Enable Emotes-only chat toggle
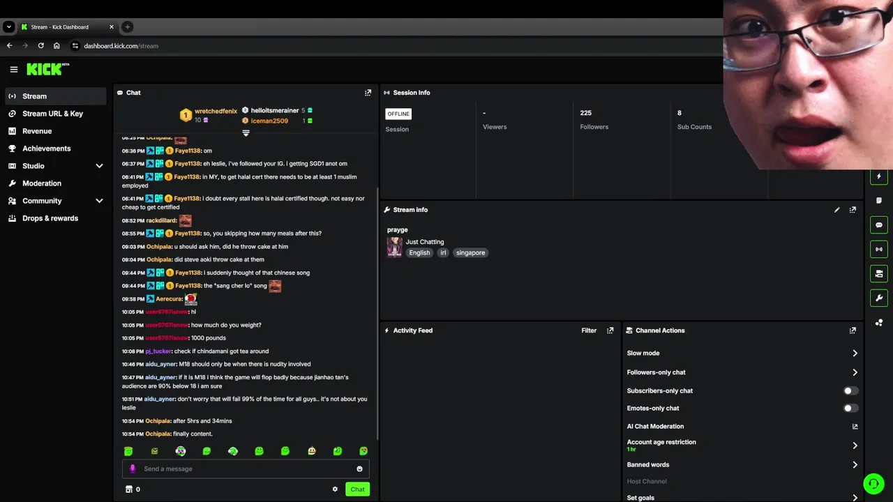Image resolution: width=893 pixels, height=502 pixels. tap(850, 409)
